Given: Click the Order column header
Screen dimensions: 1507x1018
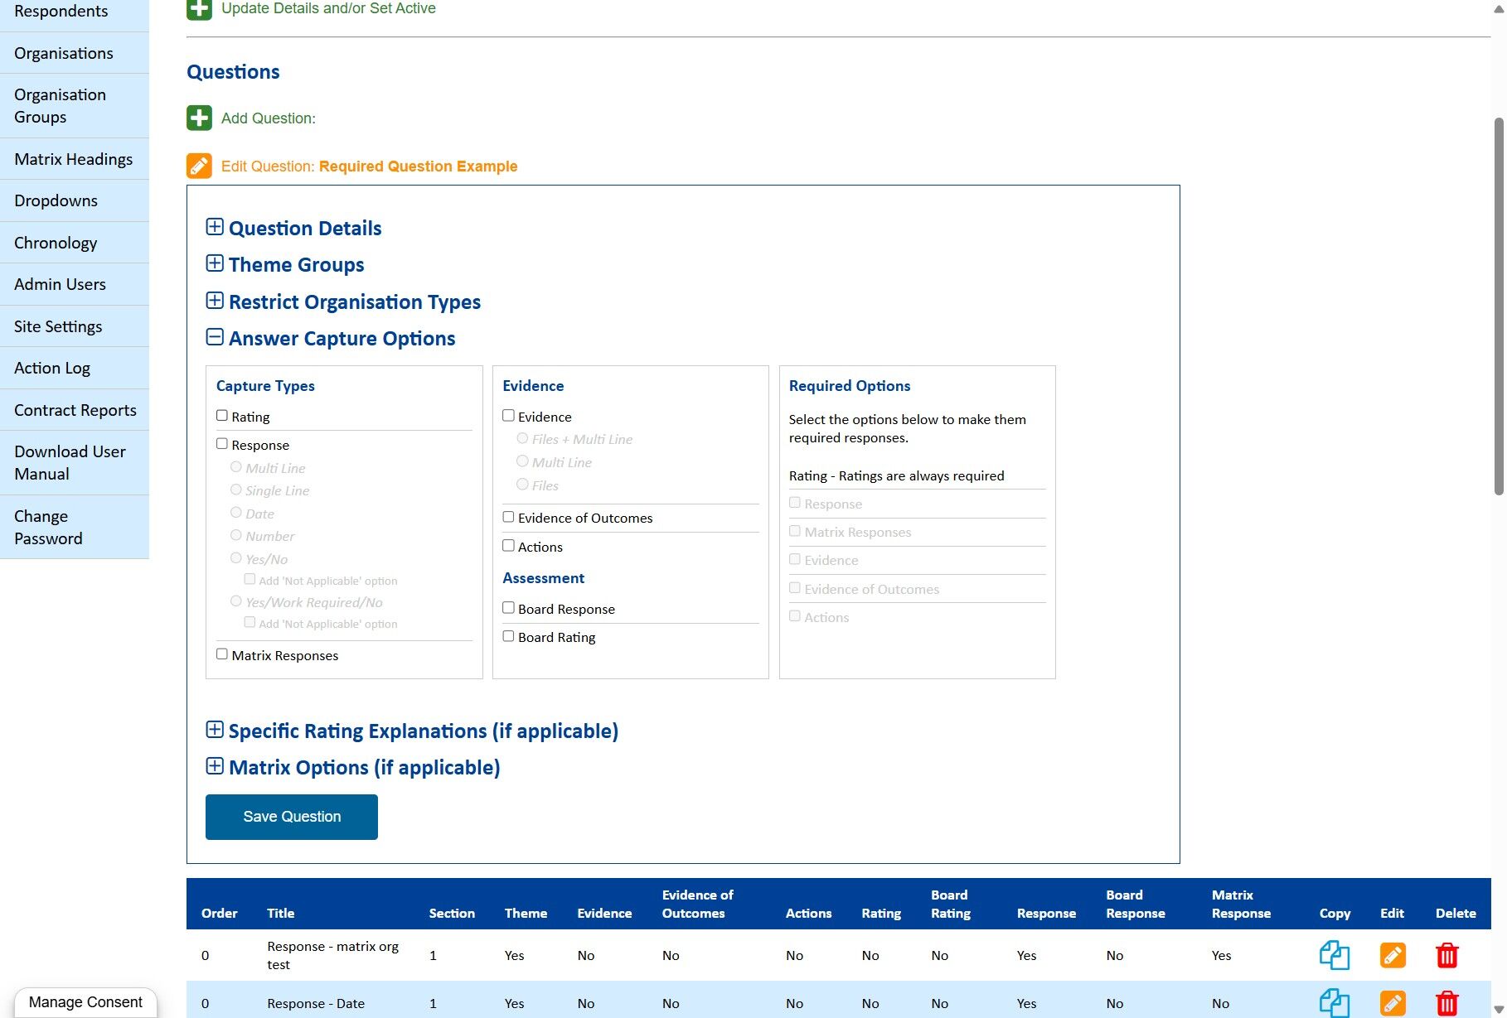Looking at the screenshot, I should [220, 913].
